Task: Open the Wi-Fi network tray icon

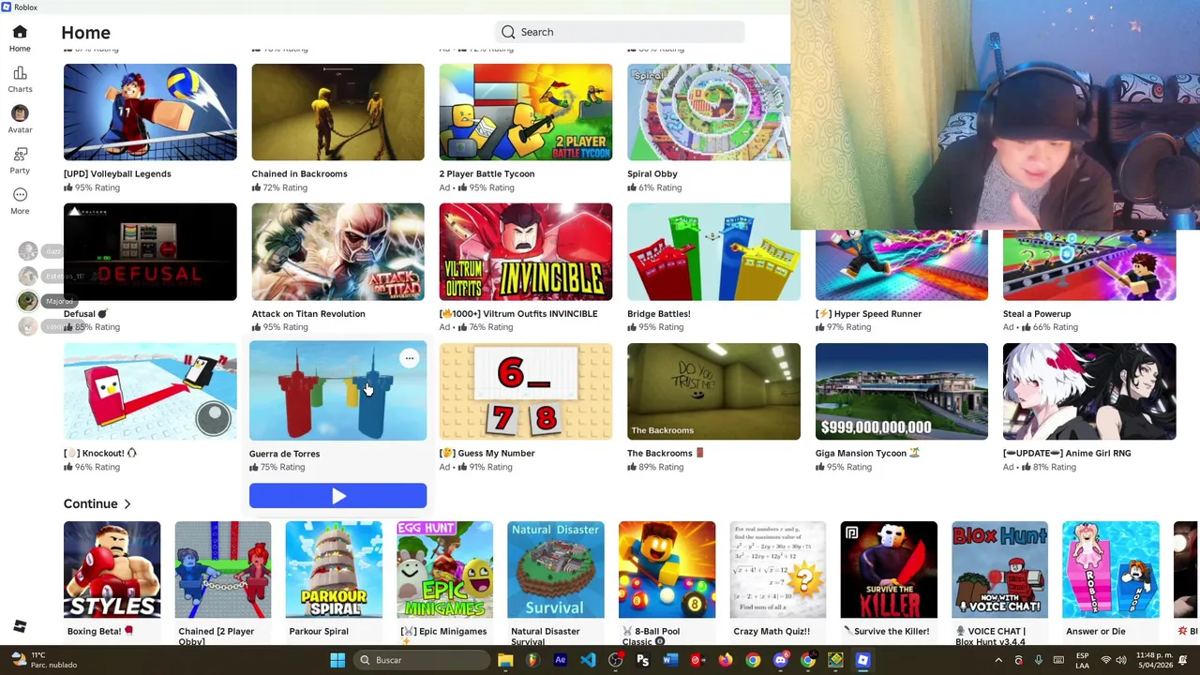Action: 1106,660
